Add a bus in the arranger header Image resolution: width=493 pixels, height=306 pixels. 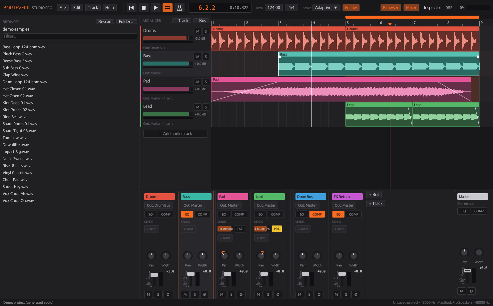[201, 21]
